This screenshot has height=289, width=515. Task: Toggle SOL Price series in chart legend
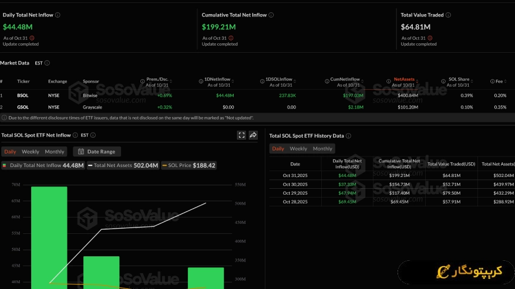pyautogui.click(x=188, y=165)
